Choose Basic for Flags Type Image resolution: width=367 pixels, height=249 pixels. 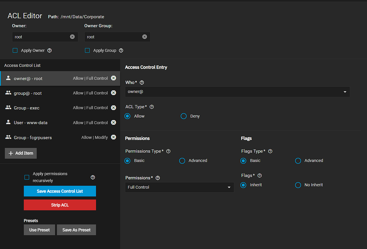(243, 160)
